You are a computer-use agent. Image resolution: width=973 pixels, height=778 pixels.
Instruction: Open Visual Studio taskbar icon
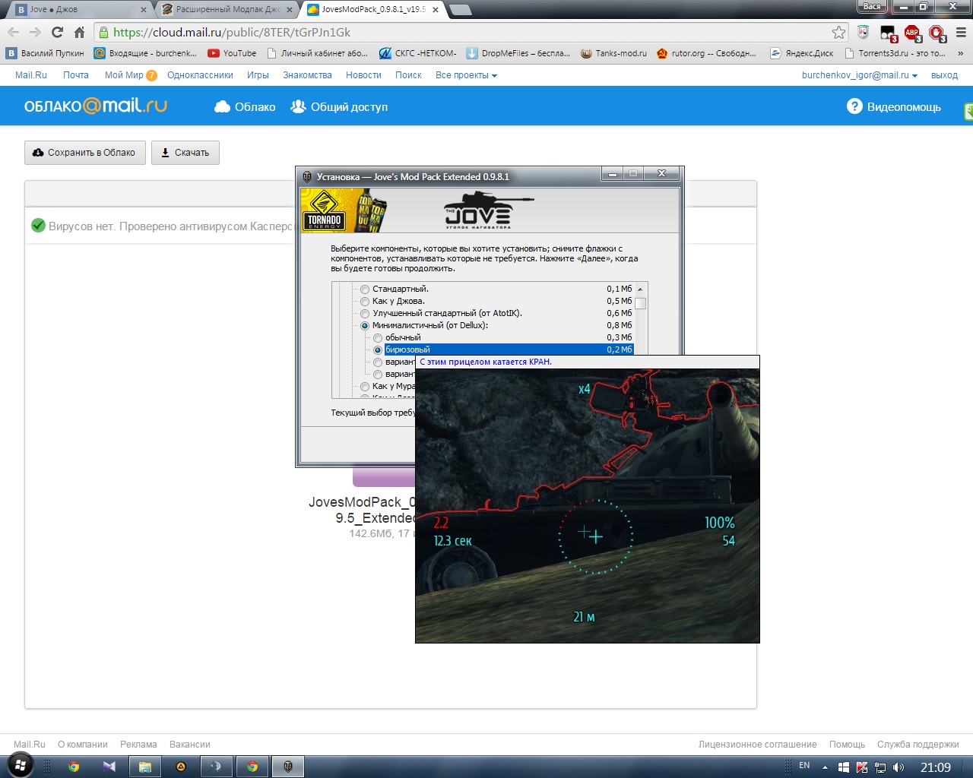(x=109, y=767)
